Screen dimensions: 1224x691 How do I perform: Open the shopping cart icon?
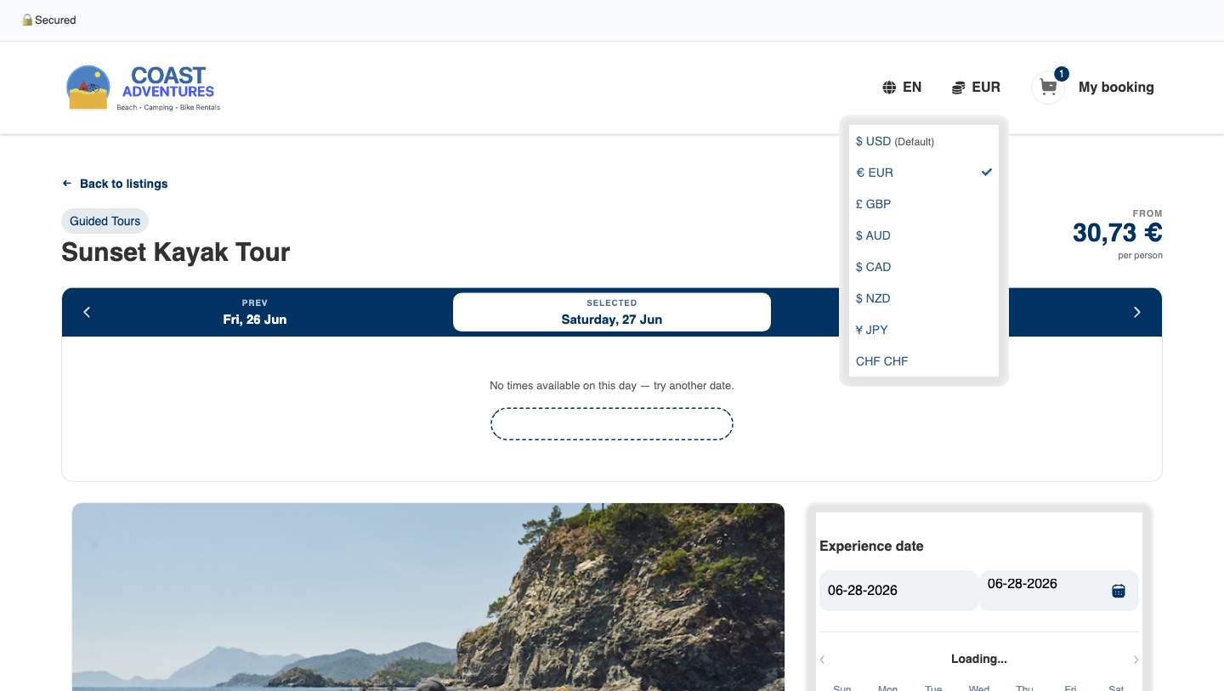tap(1048, 88)
